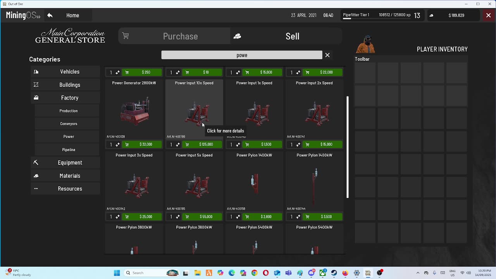Click the Pipefitter Tier 1 XP progress bar

(x=377, y=19)
